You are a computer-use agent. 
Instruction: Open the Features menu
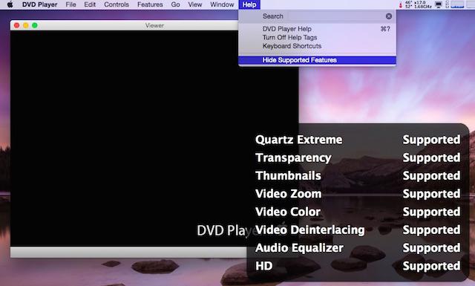[x=150, y=4]
